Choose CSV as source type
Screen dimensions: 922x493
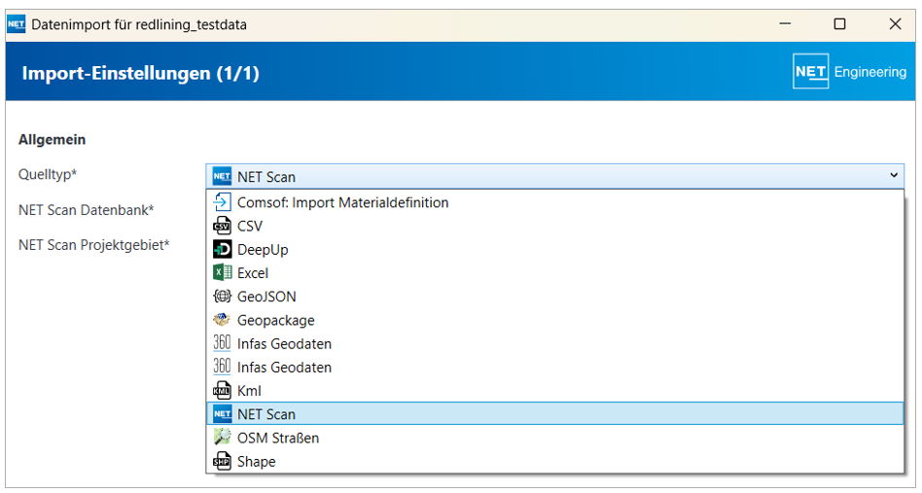coord(554,226)
